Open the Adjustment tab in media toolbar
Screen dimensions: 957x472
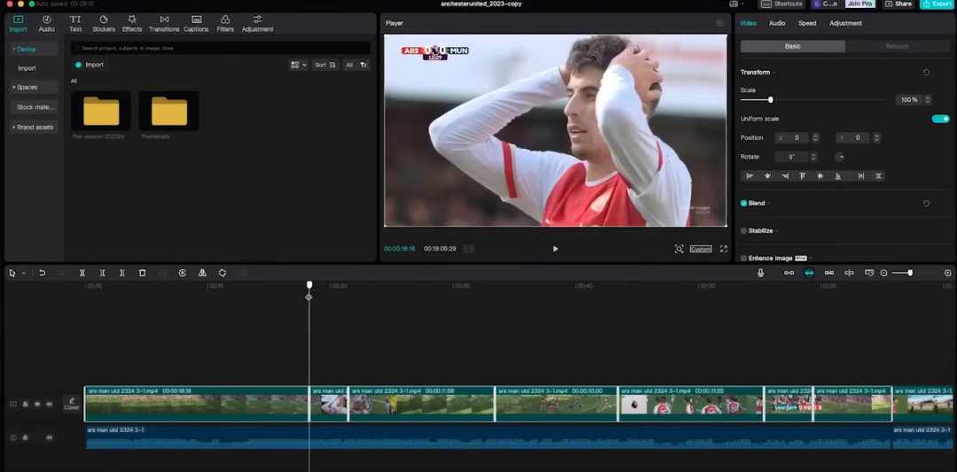pyautogui.click(x=258, y=24)
